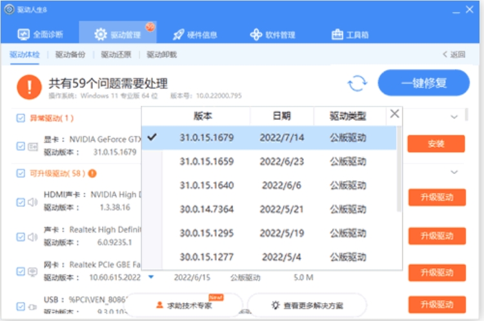Image resolution: width=484 pixels, height=321 pixels.
Task: Click the USB device icon
Action: pos(33,307)
